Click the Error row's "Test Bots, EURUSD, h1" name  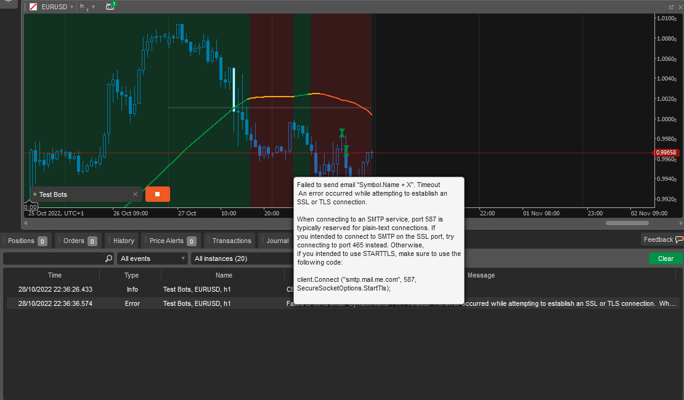pyautogui.click(x=197, y=303)
